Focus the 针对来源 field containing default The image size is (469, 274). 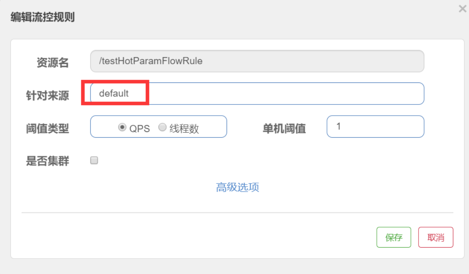257,94
